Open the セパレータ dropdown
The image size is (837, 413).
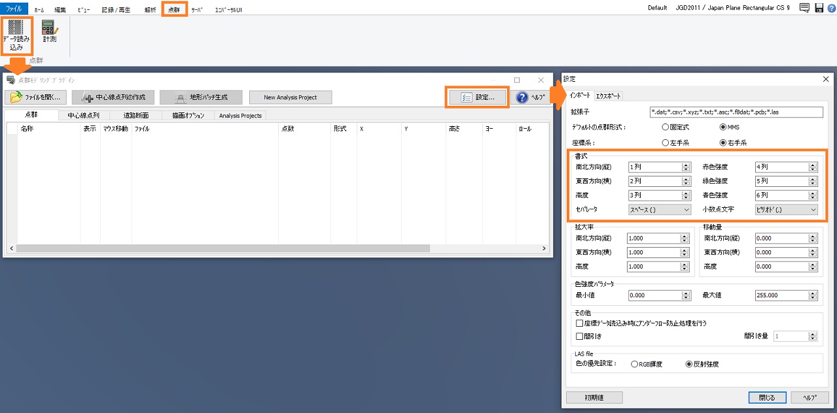click(660, 210)
